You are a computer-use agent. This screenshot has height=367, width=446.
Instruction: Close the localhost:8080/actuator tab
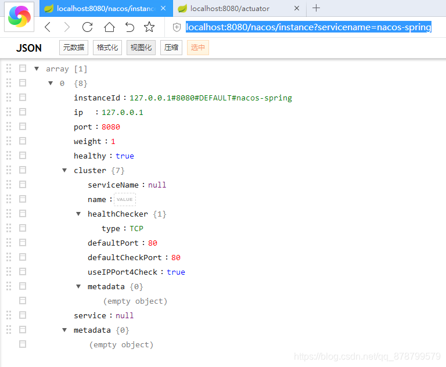click(296, 8)
